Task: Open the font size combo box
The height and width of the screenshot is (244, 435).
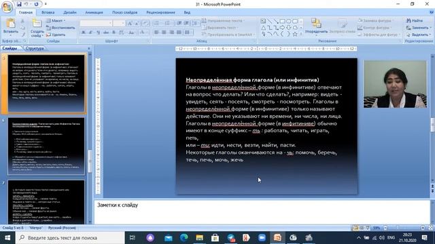Action: (119, 23)
